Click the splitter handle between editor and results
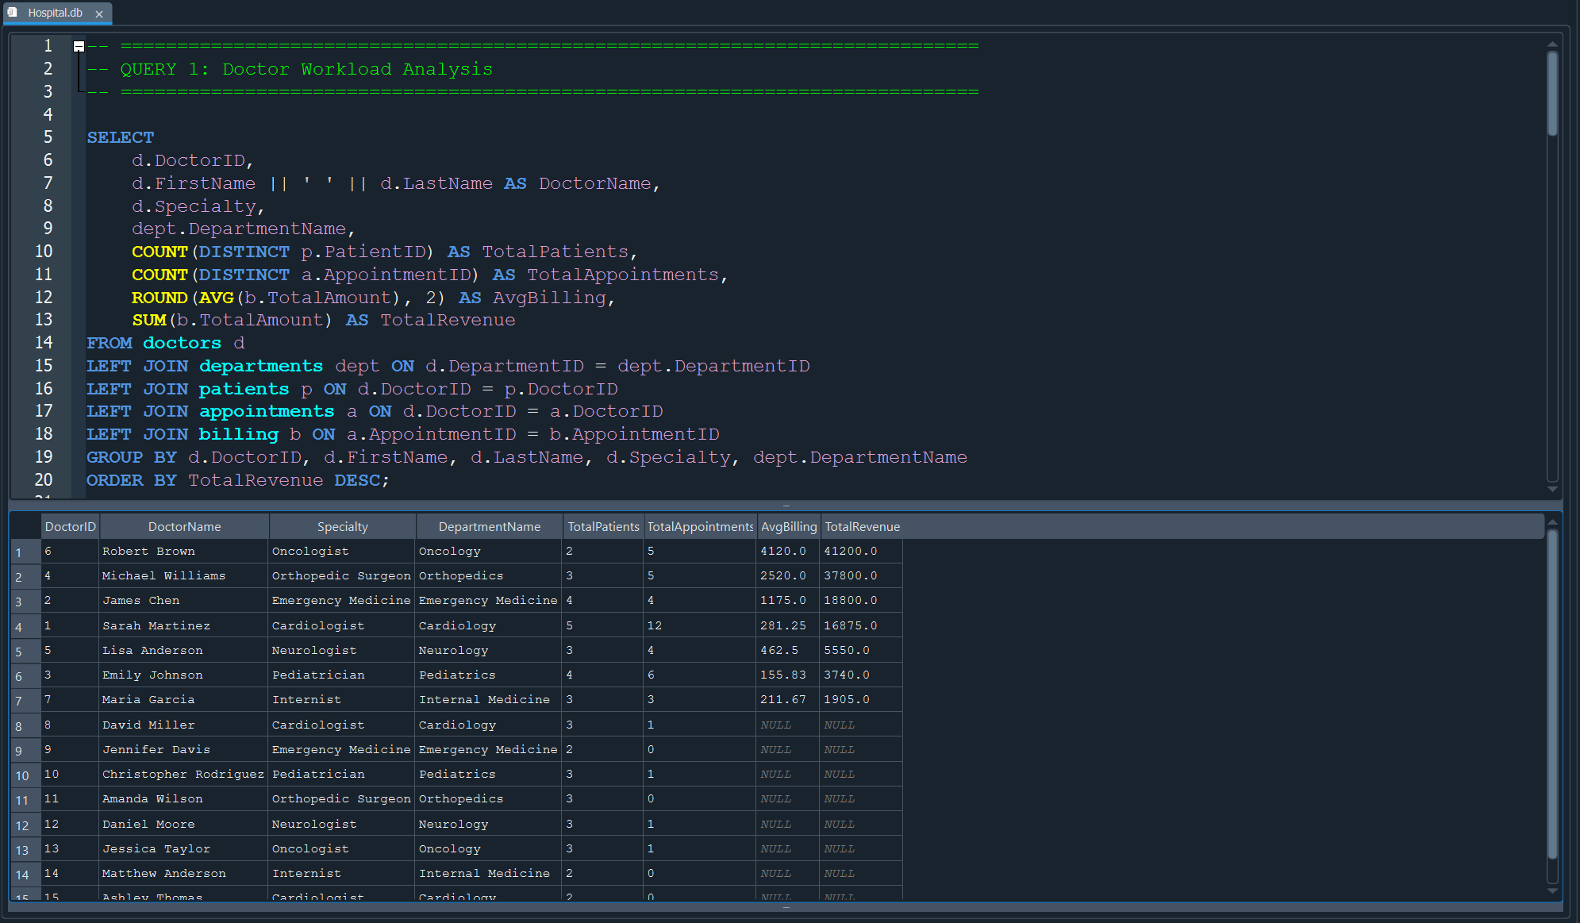Image resolution: width=1580 pixels, height=923 pixels. pos(786,505)
